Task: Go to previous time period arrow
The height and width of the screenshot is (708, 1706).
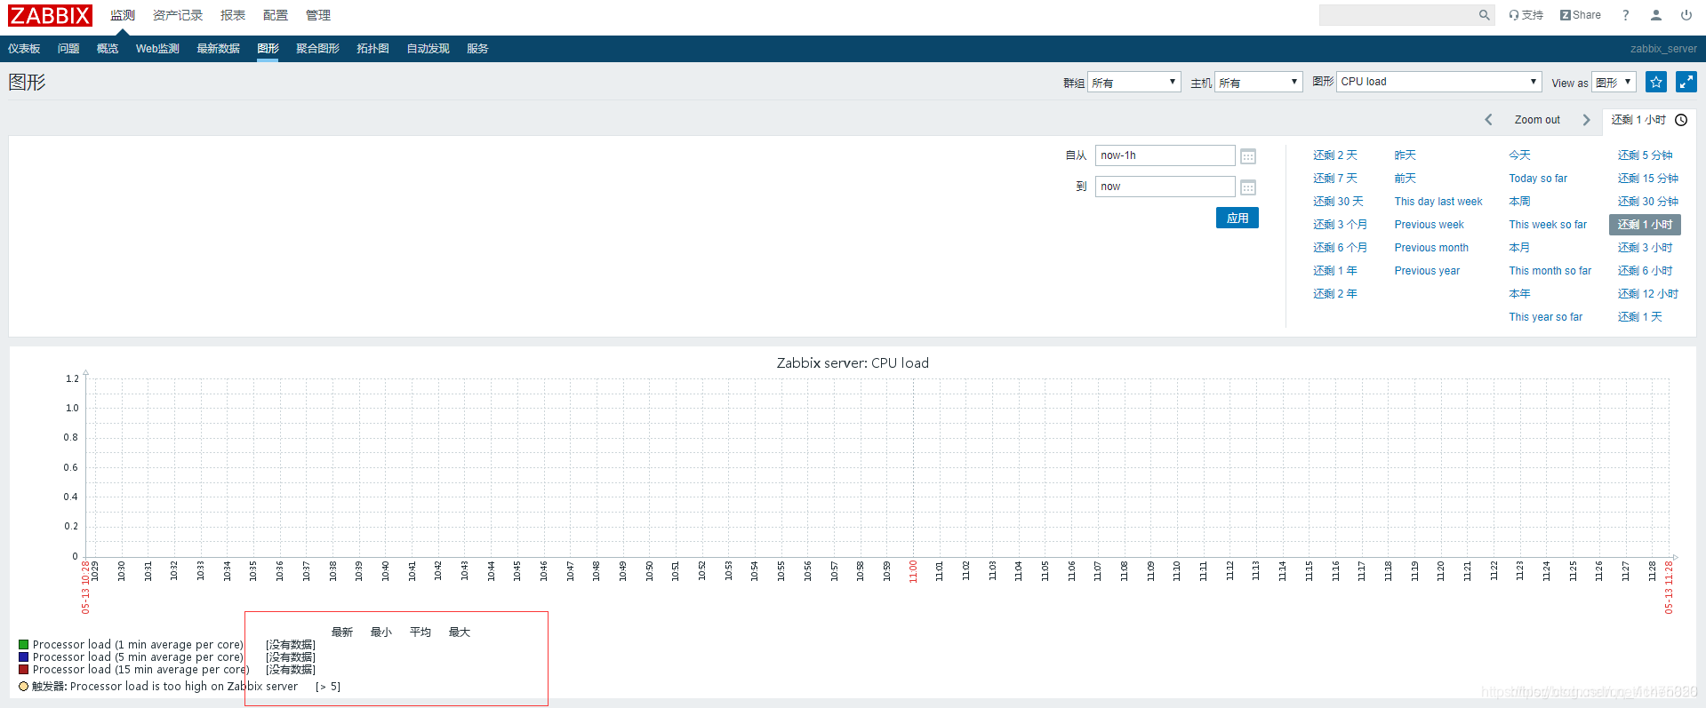Action: 1488,120
